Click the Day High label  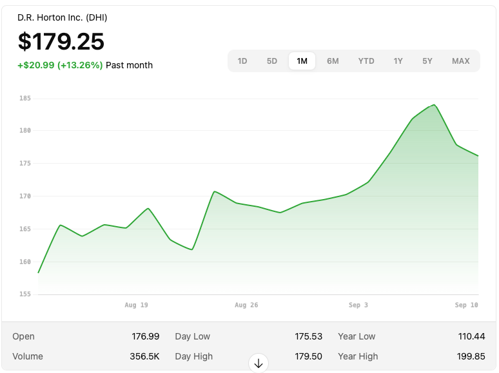(194, 356)
